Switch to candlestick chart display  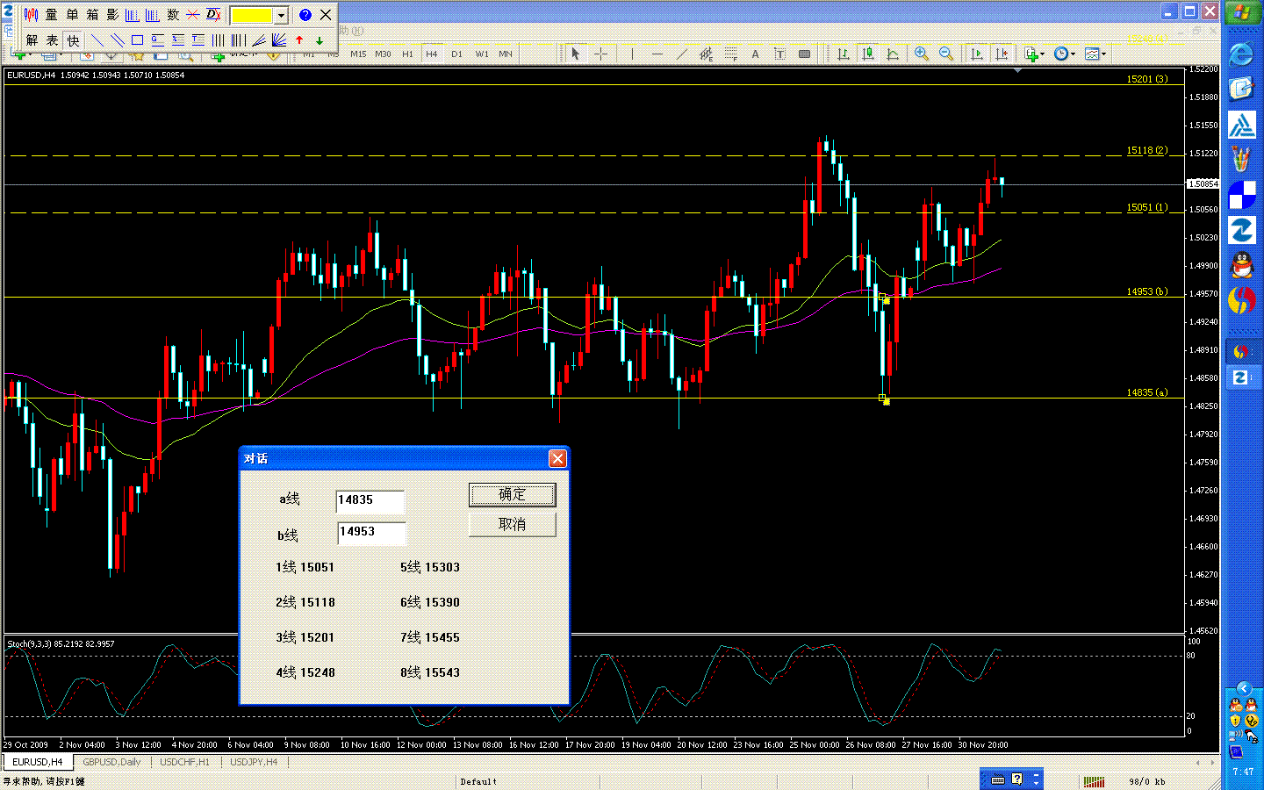pos(867,54)
